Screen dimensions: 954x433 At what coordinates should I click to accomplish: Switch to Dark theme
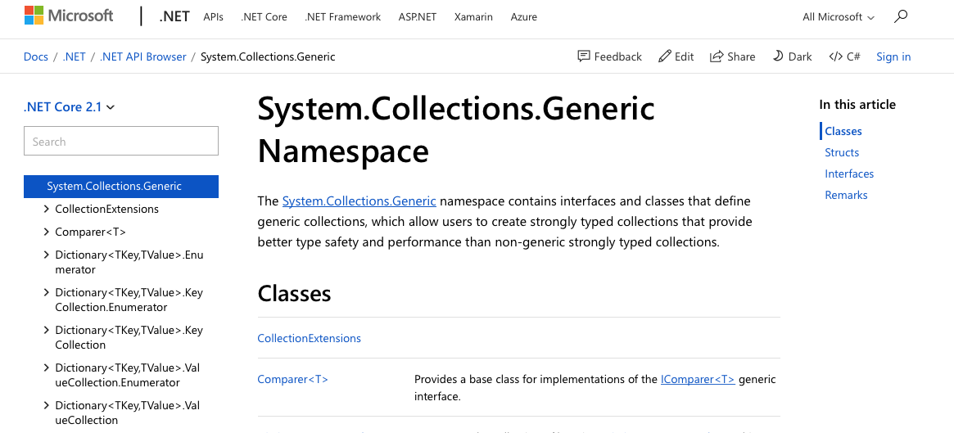point(792,56)
